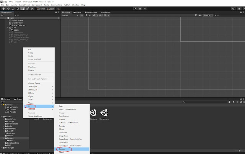Screen dimensions: 245x154
Task: Choose Canvas from UI submenu
Action: (72, 149)
